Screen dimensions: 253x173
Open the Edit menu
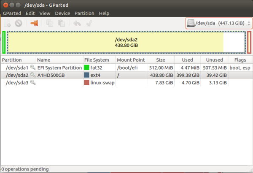pos(30,13)
